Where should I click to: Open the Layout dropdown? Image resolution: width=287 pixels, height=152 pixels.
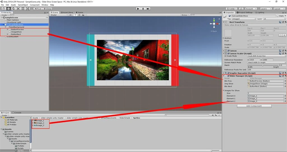[x=279, y=9]
